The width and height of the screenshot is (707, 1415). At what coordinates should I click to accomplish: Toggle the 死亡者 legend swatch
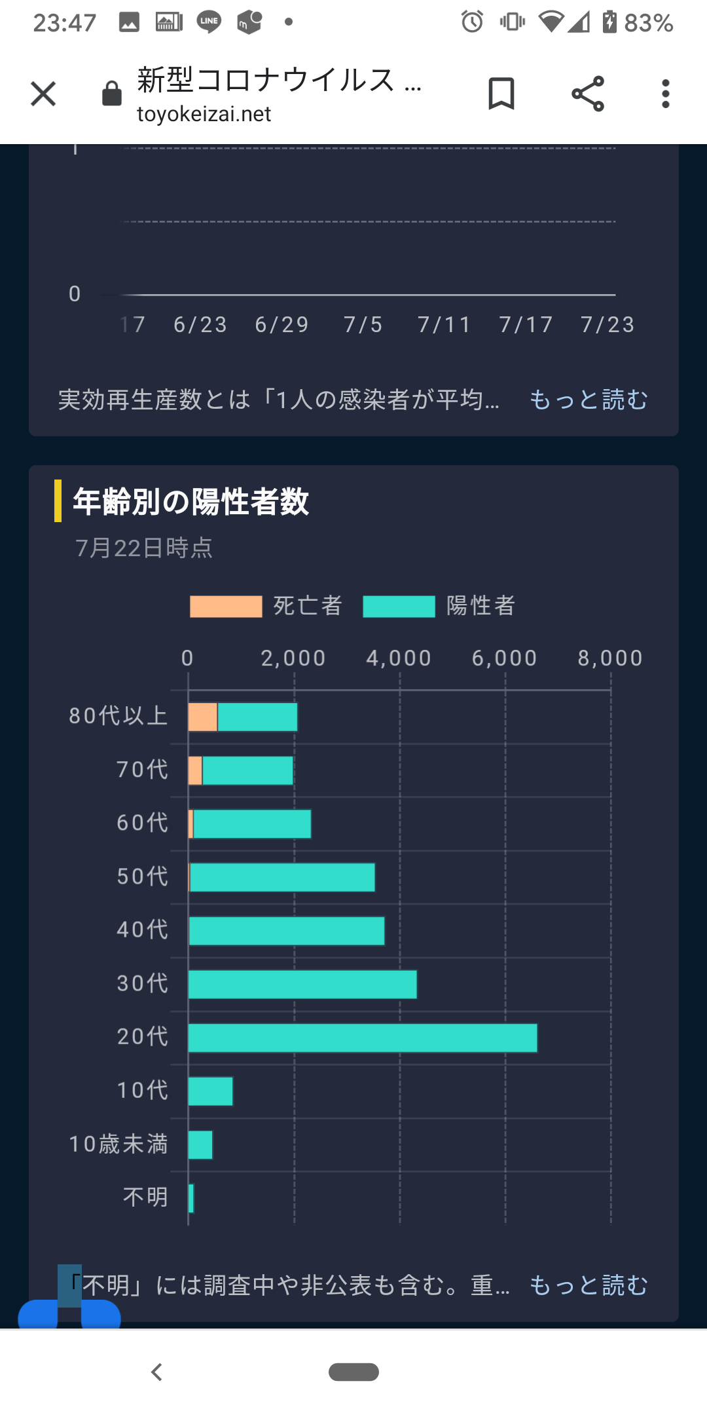pos(226,607)
